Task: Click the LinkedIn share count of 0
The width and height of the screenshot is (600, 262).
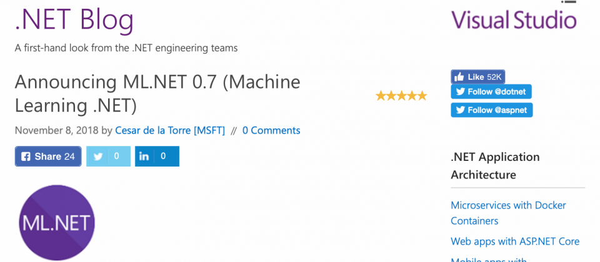Action: (x=163, y=156)
